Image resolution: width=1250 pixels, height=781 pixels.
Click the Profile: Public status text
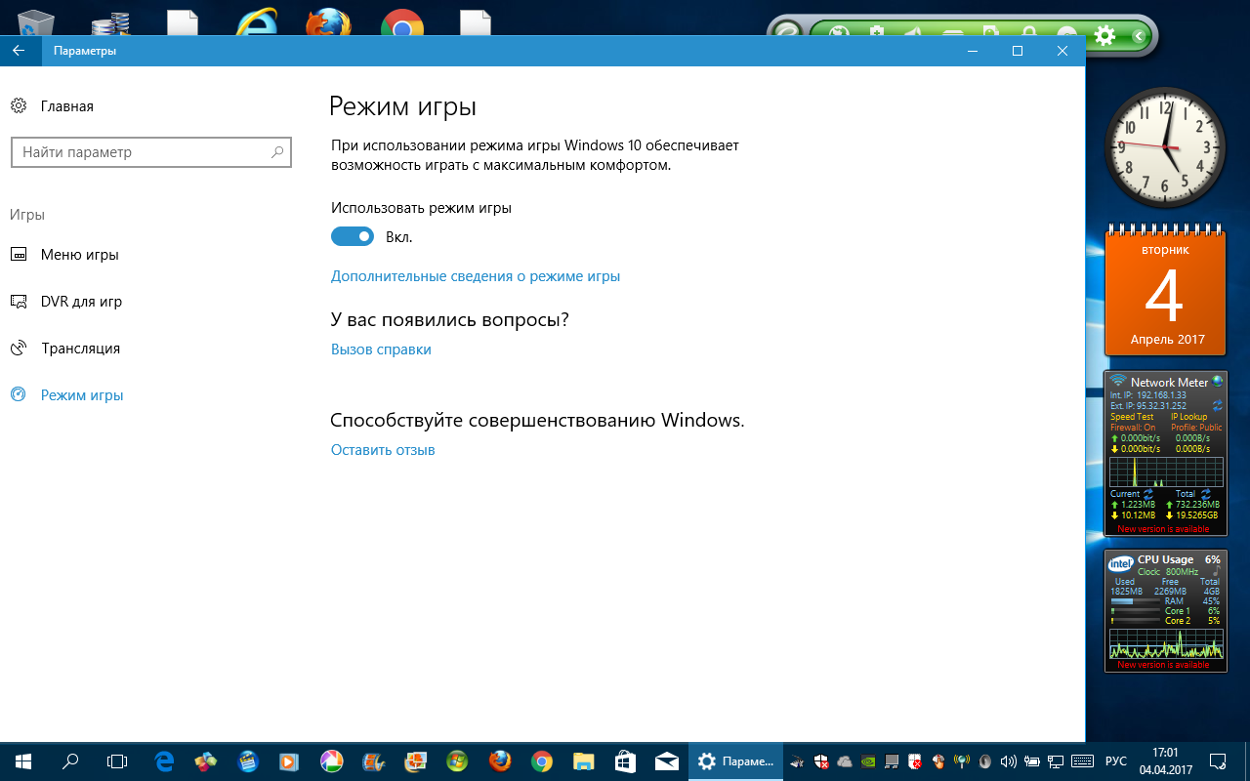1196,428
